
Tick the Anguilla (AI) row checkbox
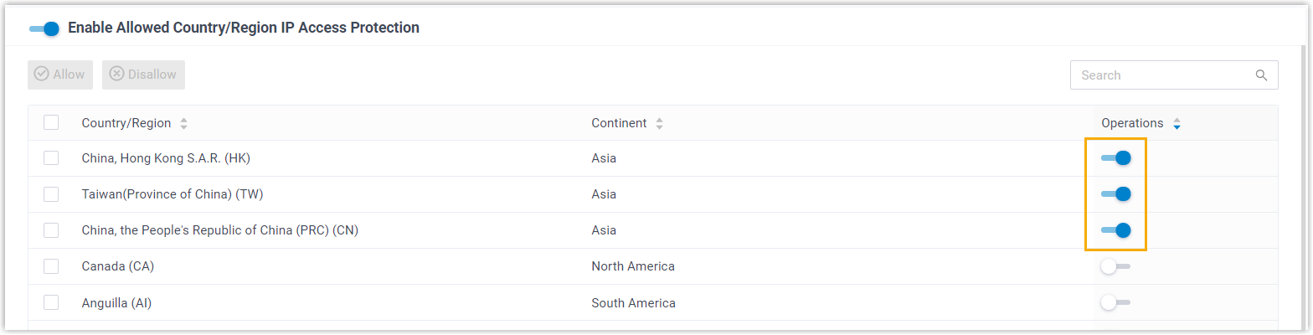click(51, 302)
